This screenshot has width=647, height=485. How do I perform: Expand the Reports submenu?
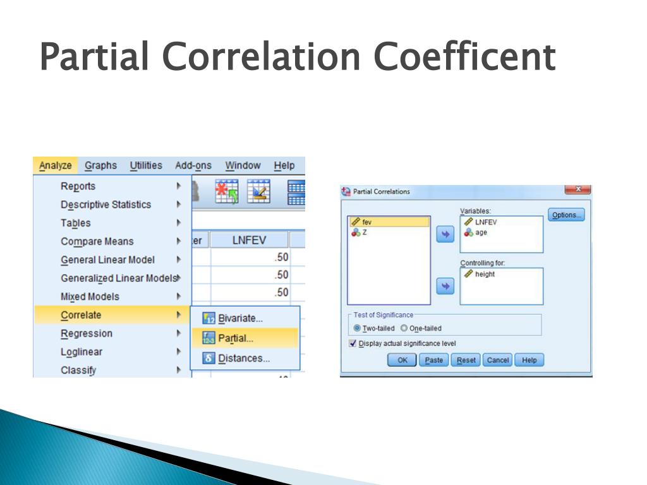click(x=112, y=186)
